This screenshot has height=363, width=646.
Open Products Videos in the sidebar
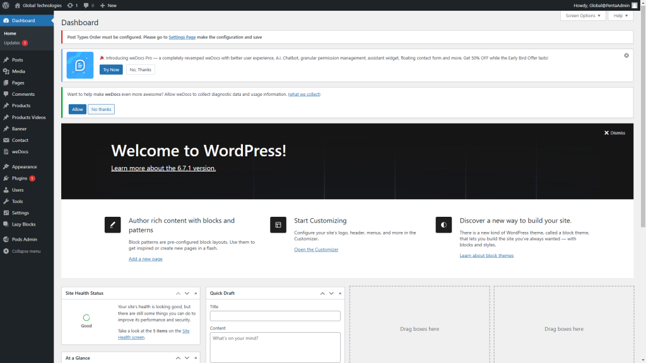click(28, 117)
